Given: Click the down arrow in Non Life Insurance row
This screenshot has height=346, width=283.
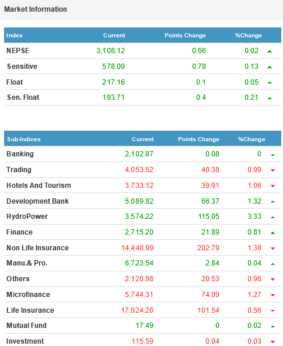Looking at the screenshot, I should click(x=273, y=249).
